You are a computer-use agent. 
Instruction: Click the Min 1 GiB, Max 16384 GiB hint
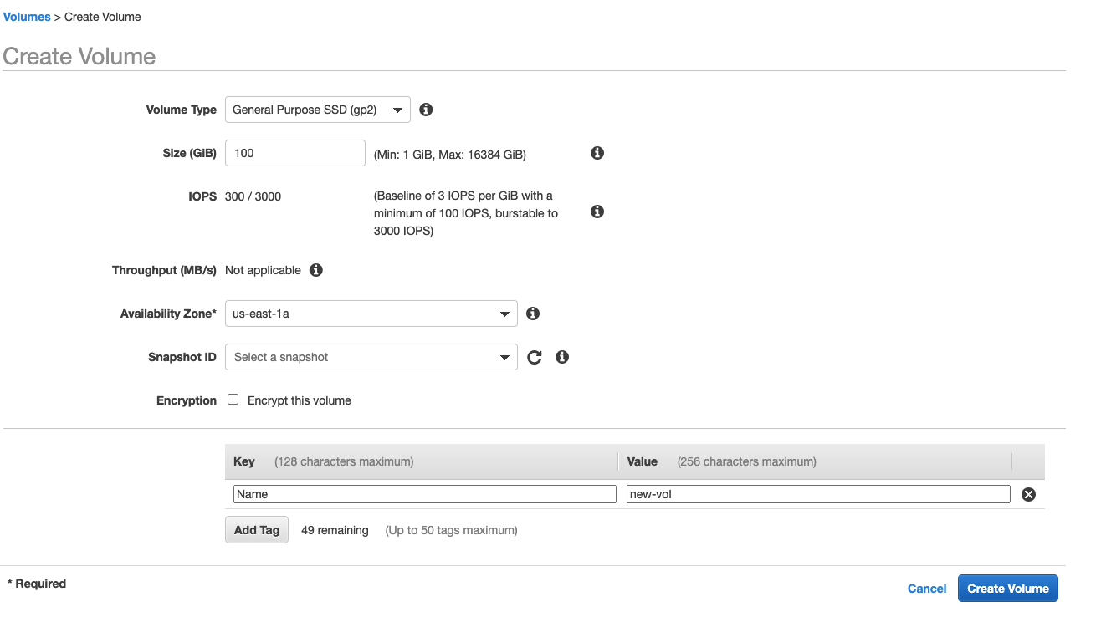point(450,155)
